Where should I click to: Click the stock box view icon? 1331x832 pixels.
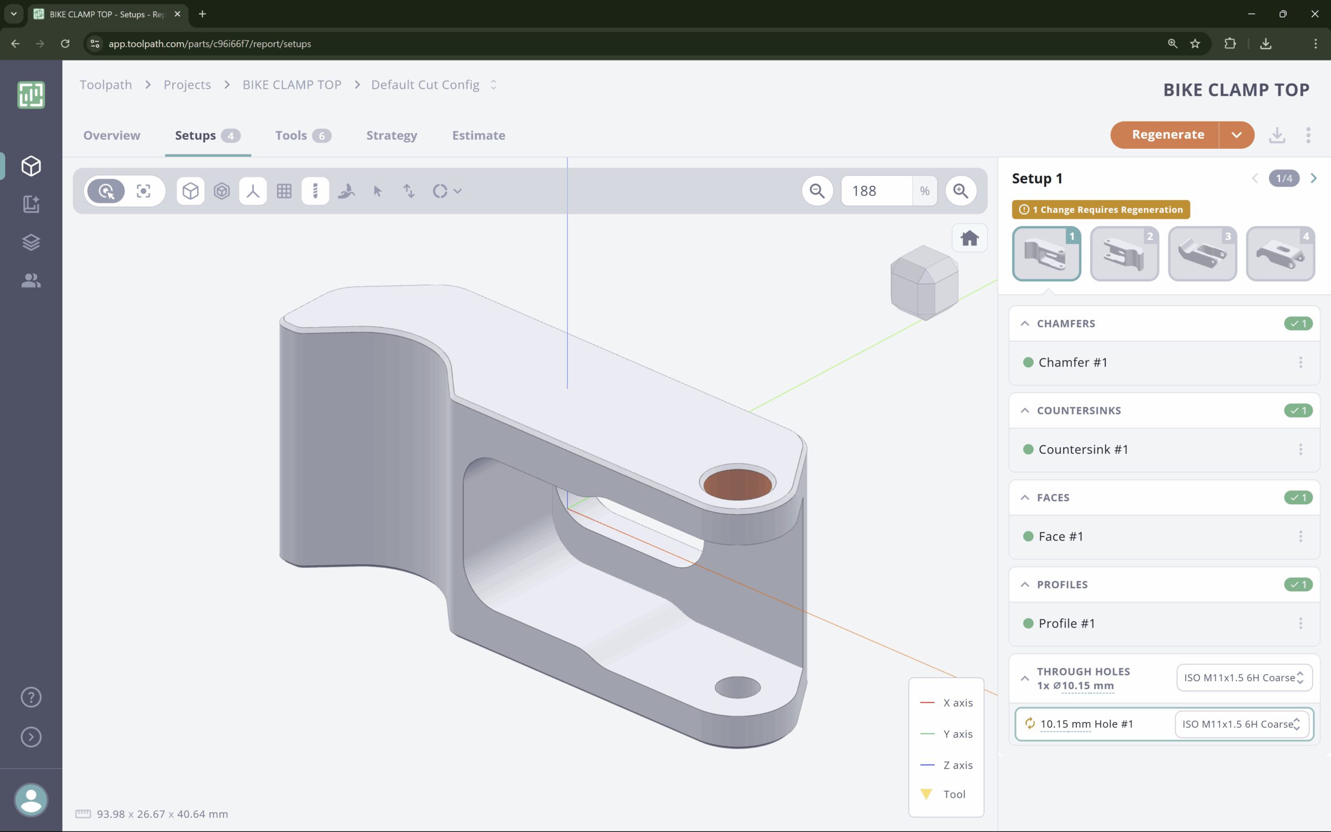(221, 191)
